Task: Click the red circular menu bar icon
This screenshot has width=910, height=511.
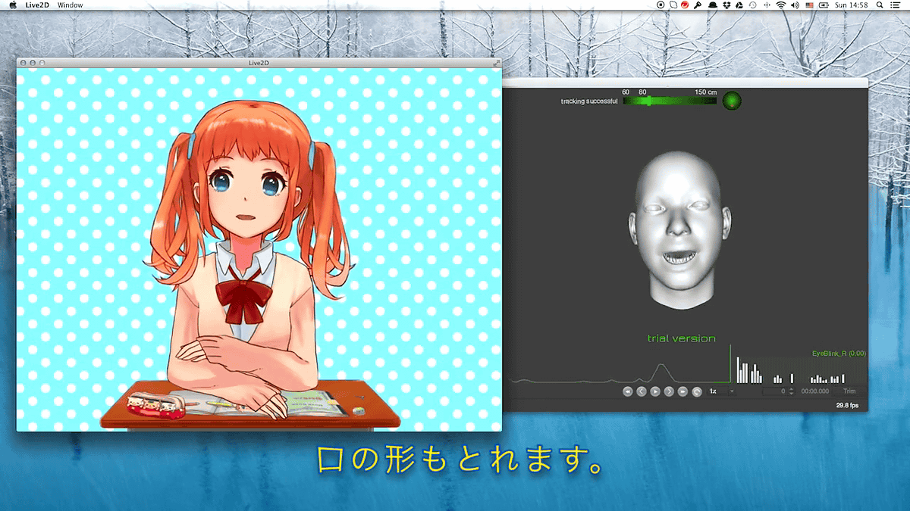Action: pyautogui.click(x=685, y=5)
